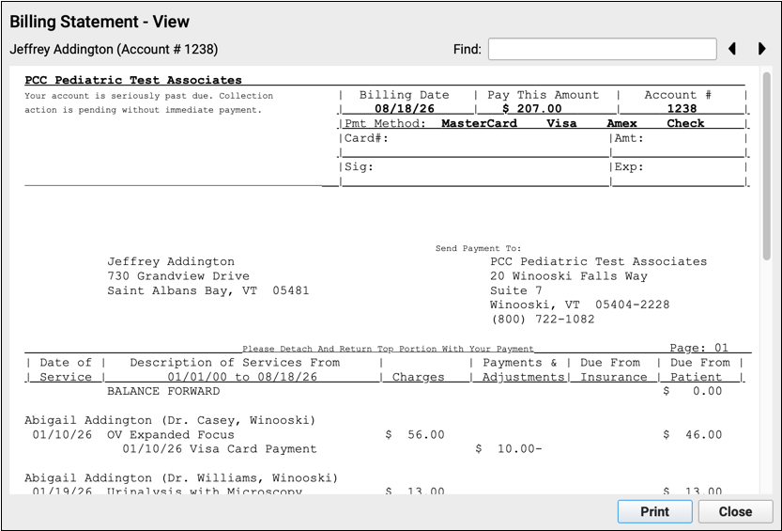The image size is (782, 531).
Task: Click the 'Please Detach And Return' instruction line
Action: click(x=388, y=349)
